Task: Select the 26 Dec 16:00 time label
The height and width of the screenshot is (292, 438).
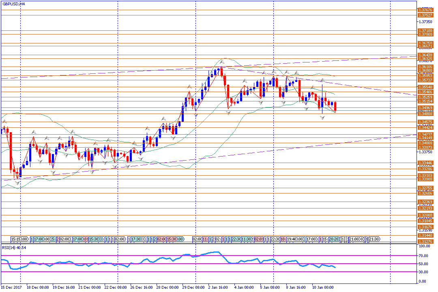Action: (142, 287)
